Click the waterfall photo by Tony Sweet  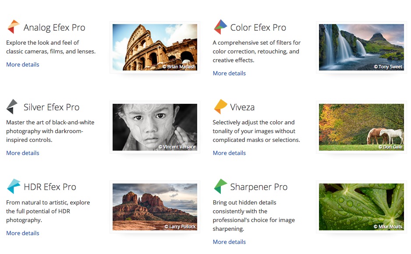pos(361,47)
